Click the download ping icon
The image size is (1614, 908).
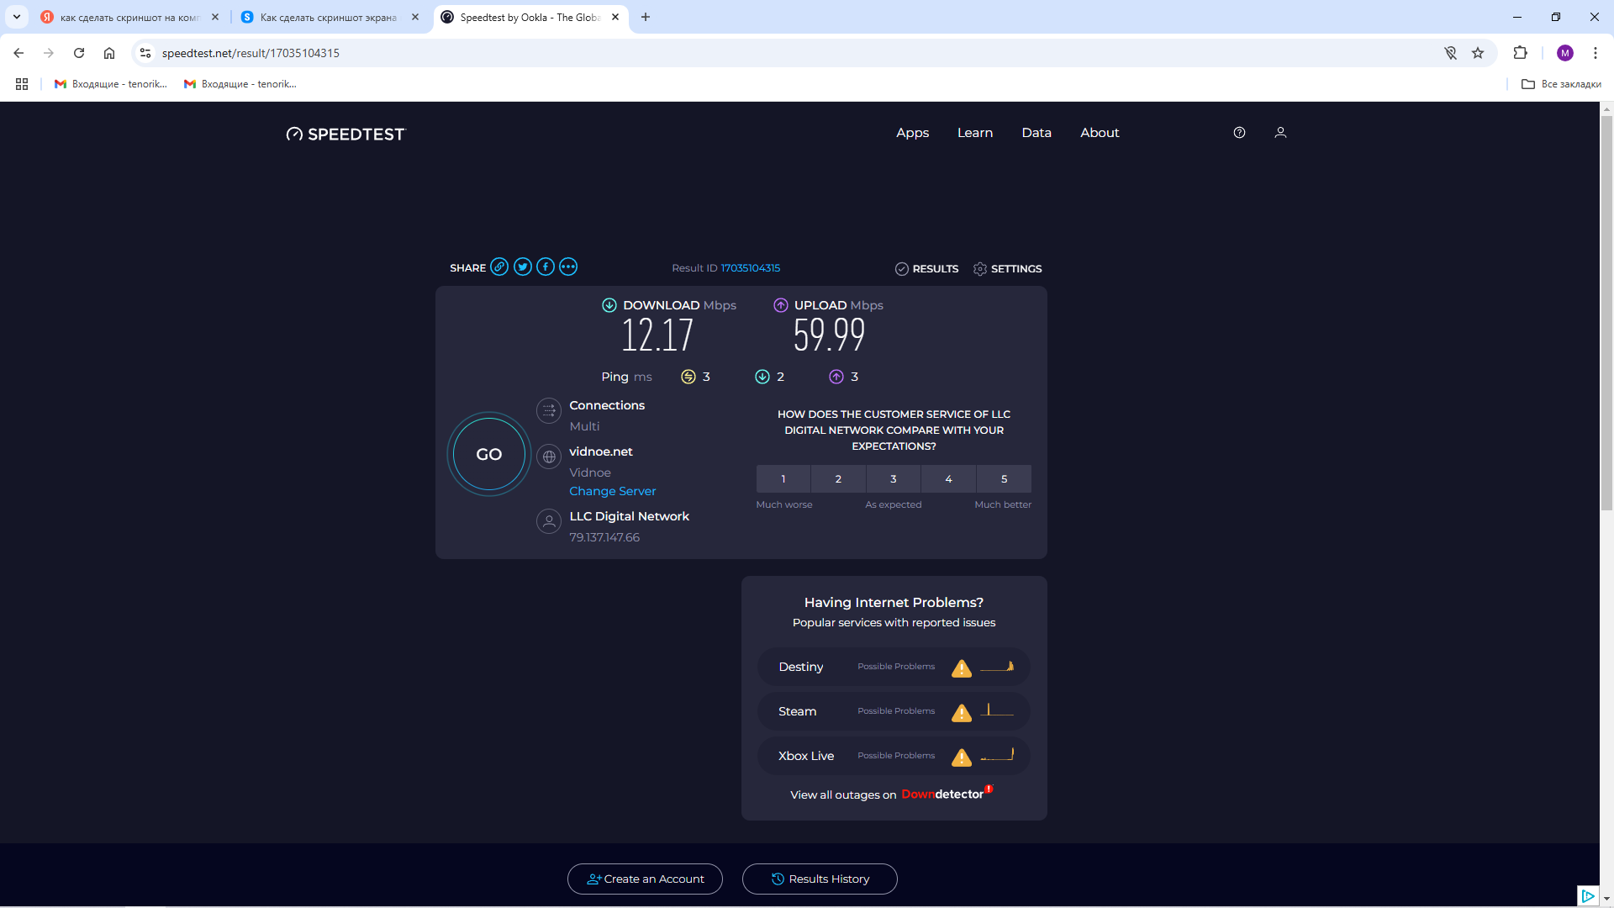click(762, 377)
